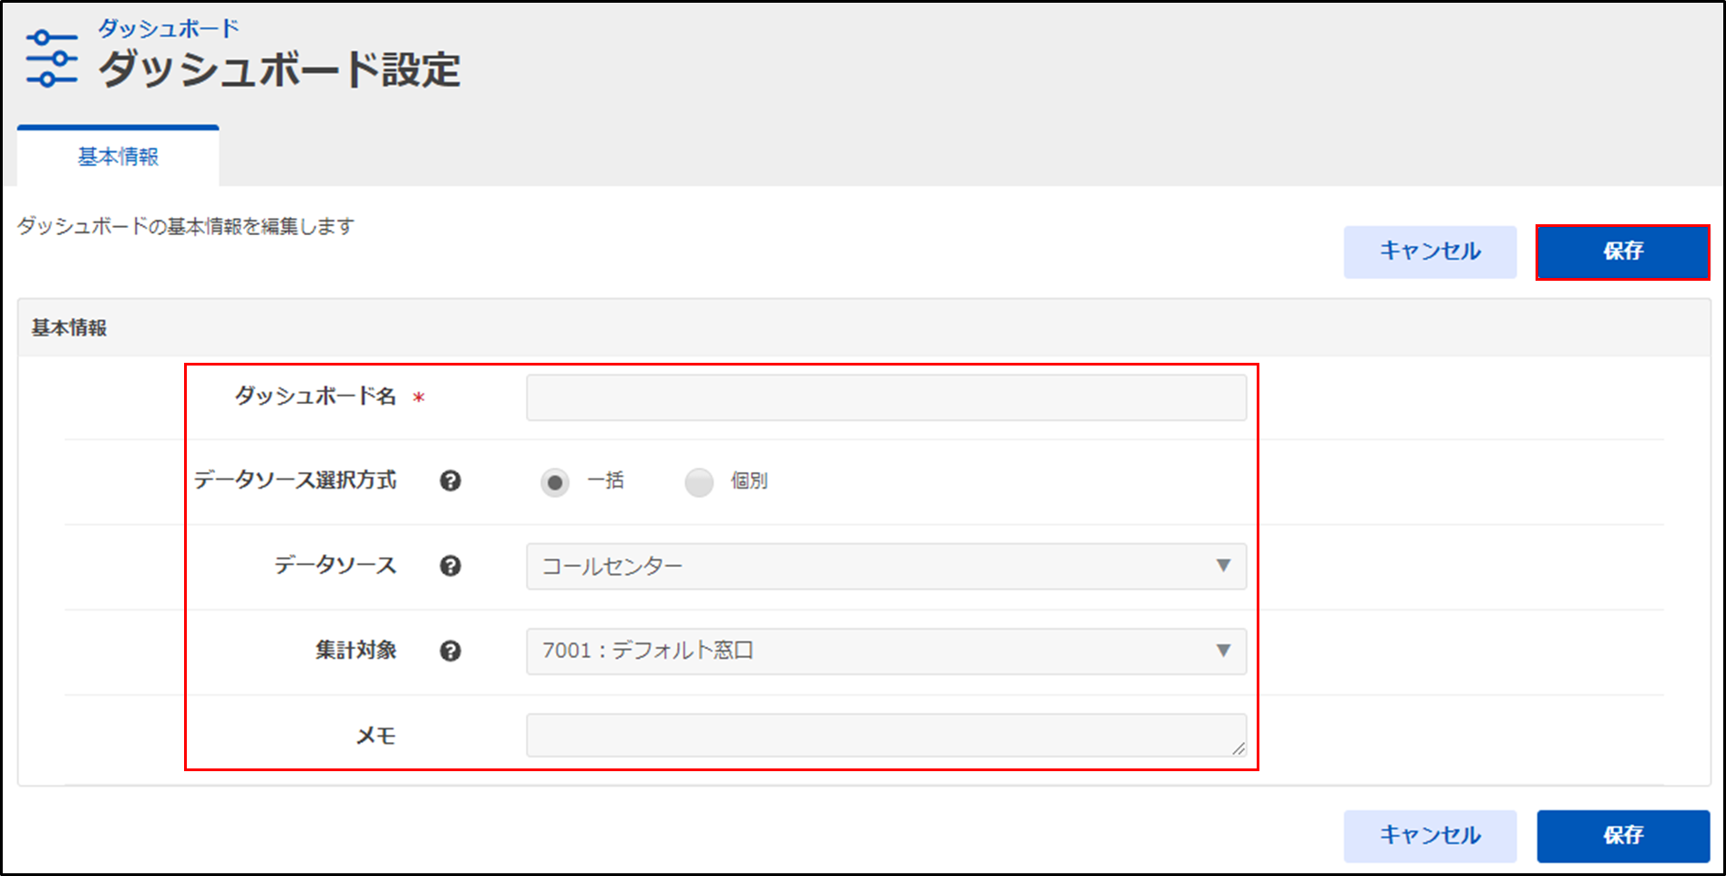The width and height of the screenshot is (1726, 876).
Task: Focus the ダッシュボード名 input field
Action: click(885, 397)
